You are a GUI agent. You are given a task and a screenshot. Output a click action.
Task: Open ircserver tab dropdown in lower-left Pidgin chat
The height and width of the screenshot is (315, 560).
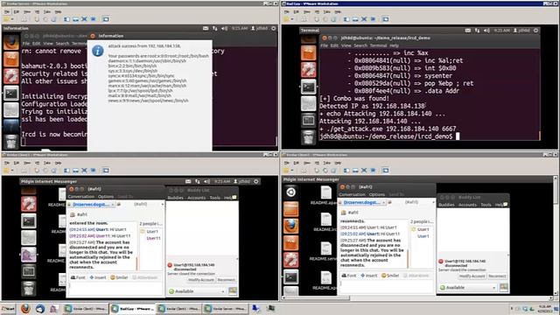(x=113, y=204)
